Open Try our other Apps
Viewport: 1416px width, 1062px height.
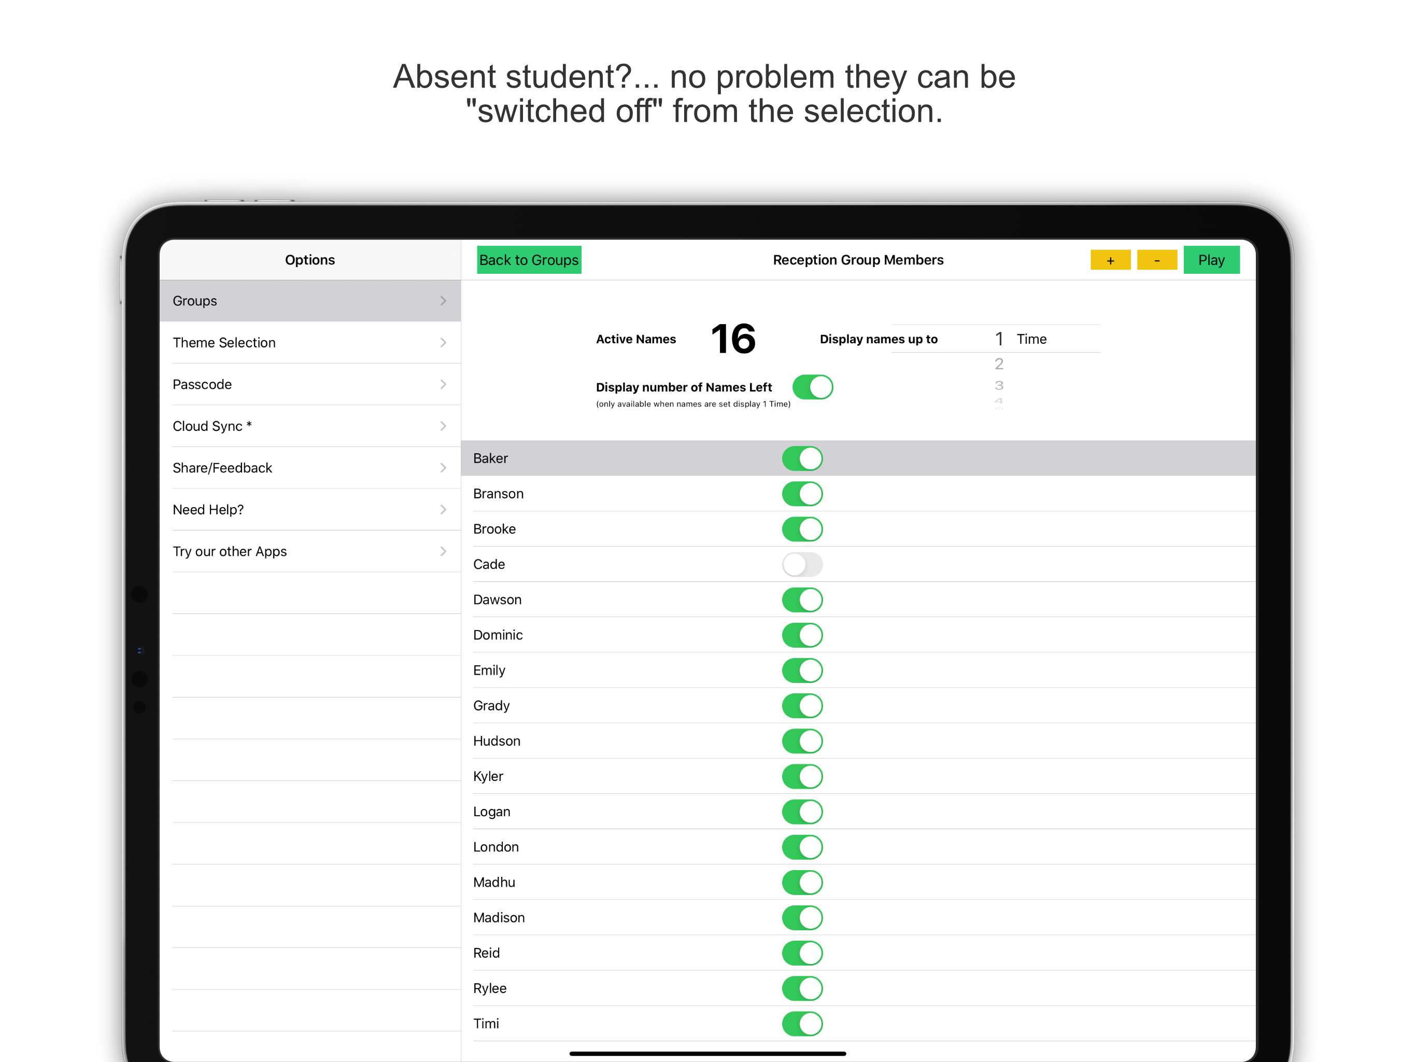click(310, 552)
